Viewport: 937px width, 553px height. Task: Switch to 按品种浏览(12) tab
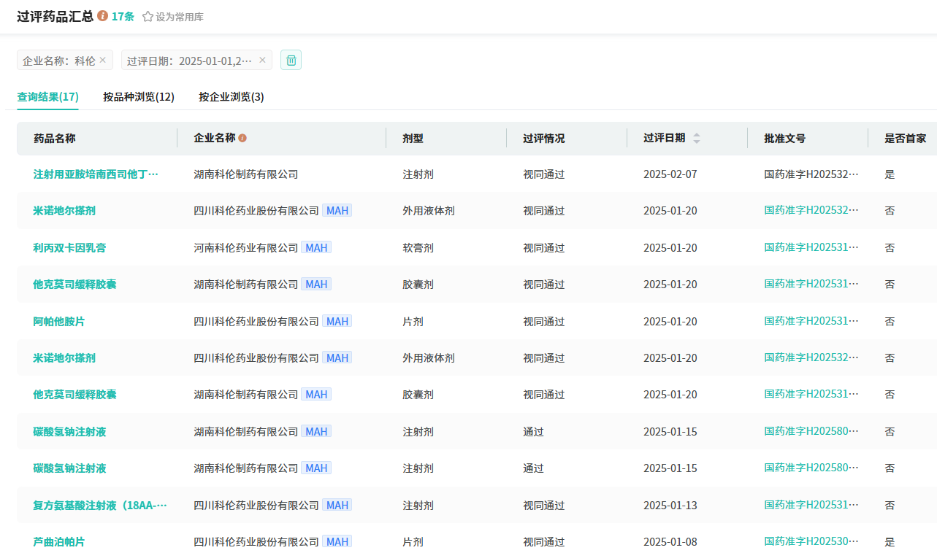tap(139, 96)
